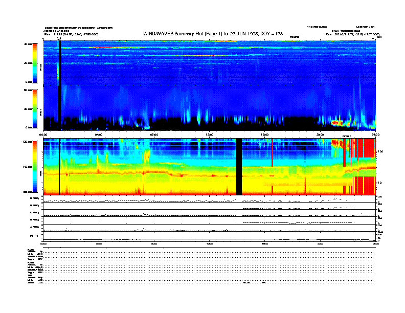Click the TNR vertical axis label
Screen dimensions: 405x313
point(40,174)
